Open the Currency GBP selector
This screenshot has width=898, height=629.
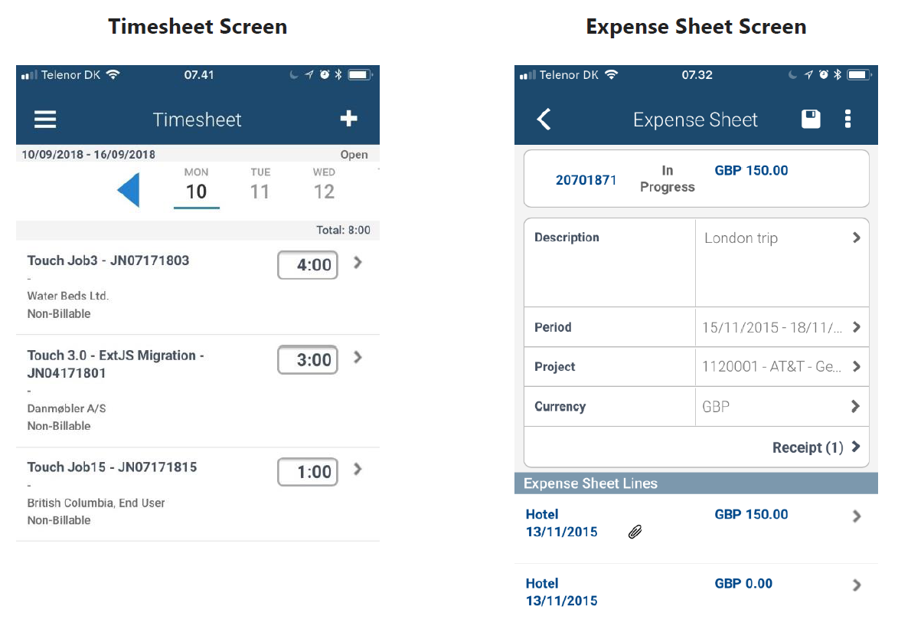781,407
